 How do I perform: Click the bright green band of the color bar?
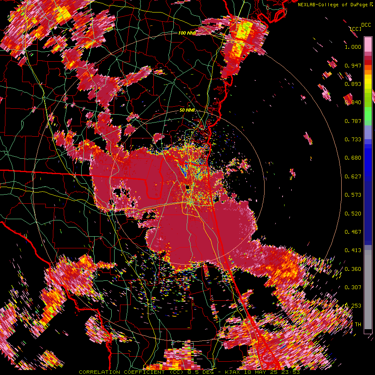pos(368,114)
